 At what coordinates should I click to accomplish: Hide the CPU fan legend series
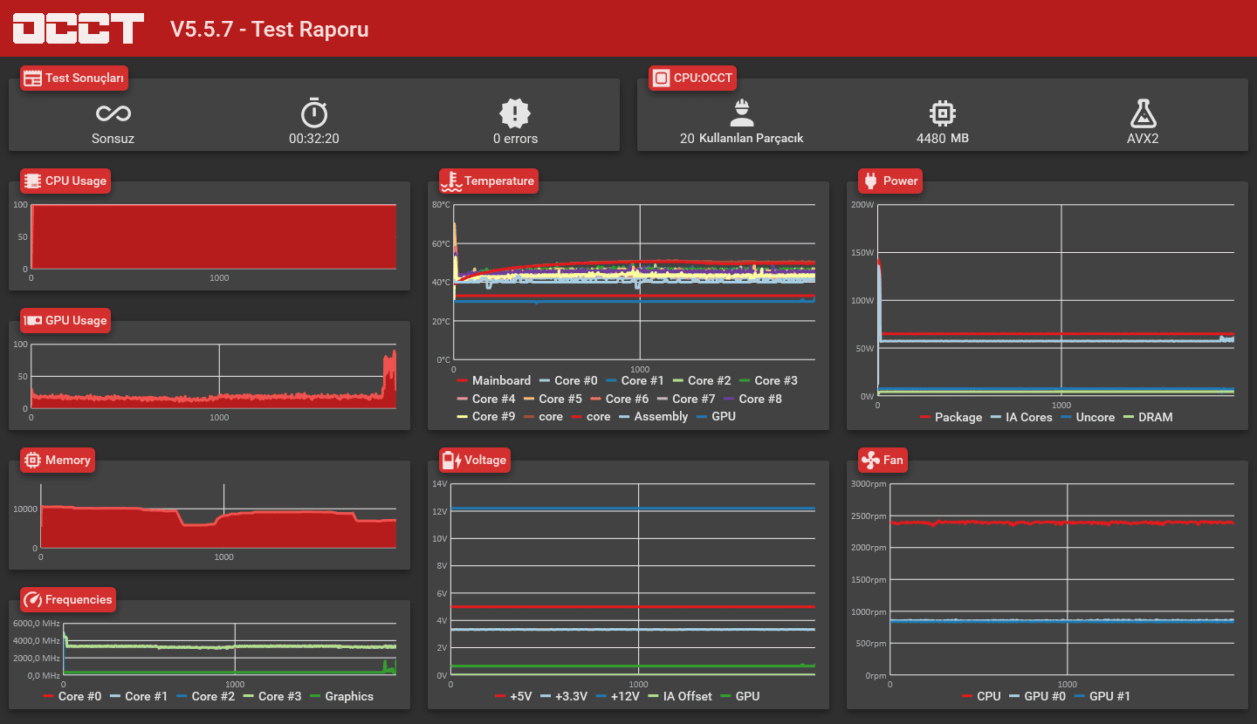tap(980, 696)
